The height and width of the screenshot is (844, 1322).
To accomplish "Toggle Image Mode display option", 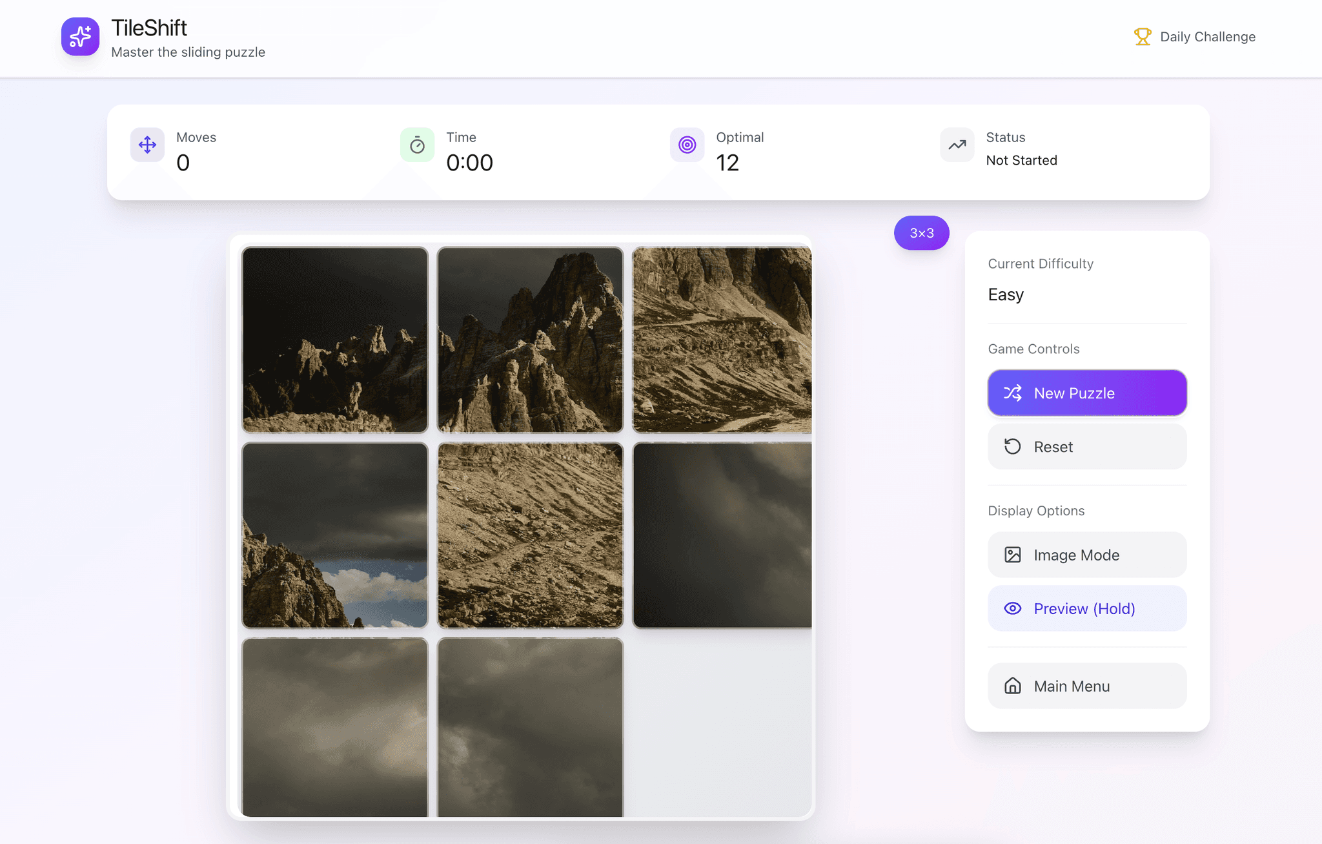I will click(x=1086, y=555).
